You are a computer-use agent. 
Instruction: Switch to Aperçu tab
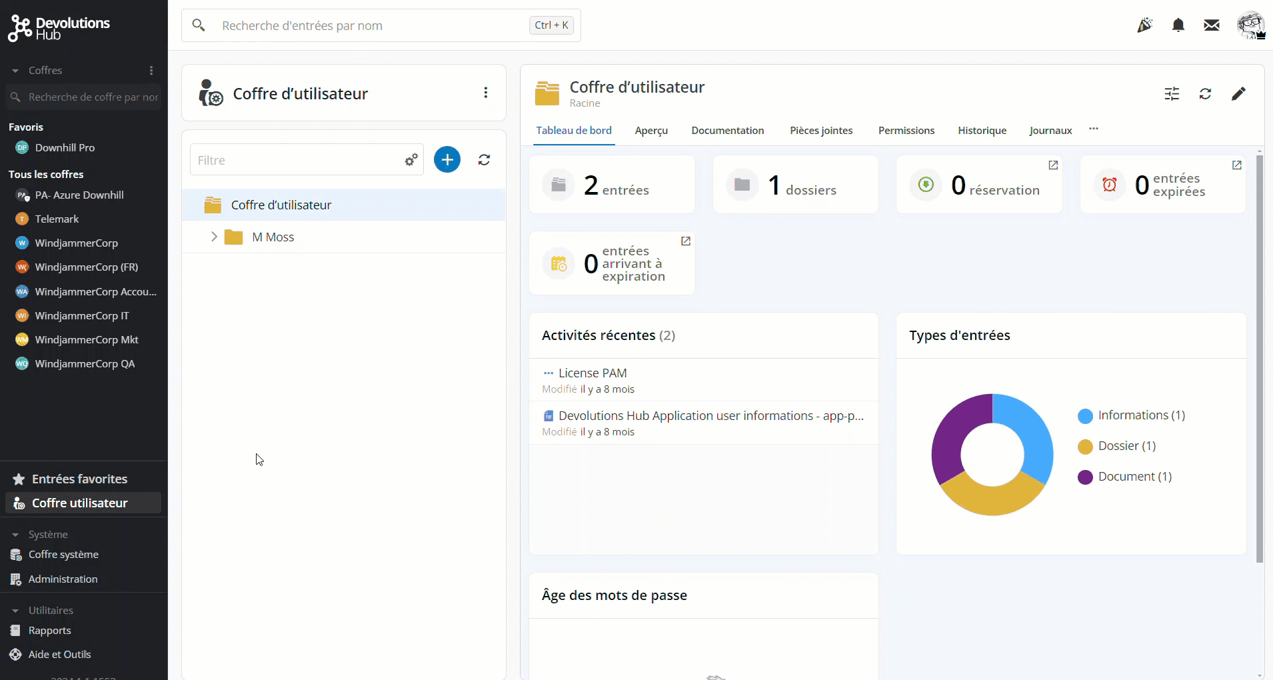pyautogui.click(x=651, y=131)
